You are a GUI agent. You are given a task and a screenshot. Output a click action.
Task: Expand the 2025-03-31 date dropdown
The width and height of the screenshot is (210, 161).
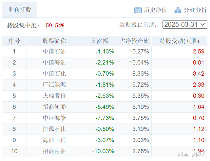tap(185, 24)
